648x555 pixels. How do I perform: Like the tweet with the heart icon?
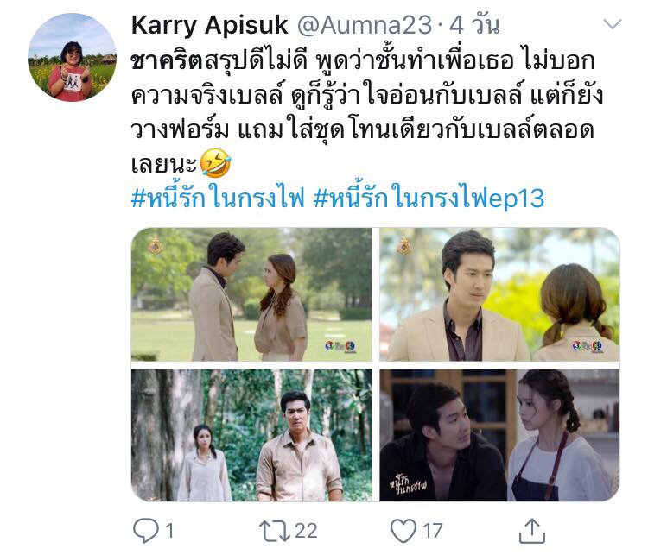pos(403,531)
